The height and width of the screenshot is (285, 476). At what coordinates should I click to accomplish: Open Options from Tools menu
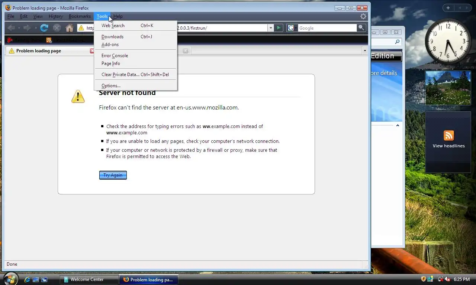(136, 86)
